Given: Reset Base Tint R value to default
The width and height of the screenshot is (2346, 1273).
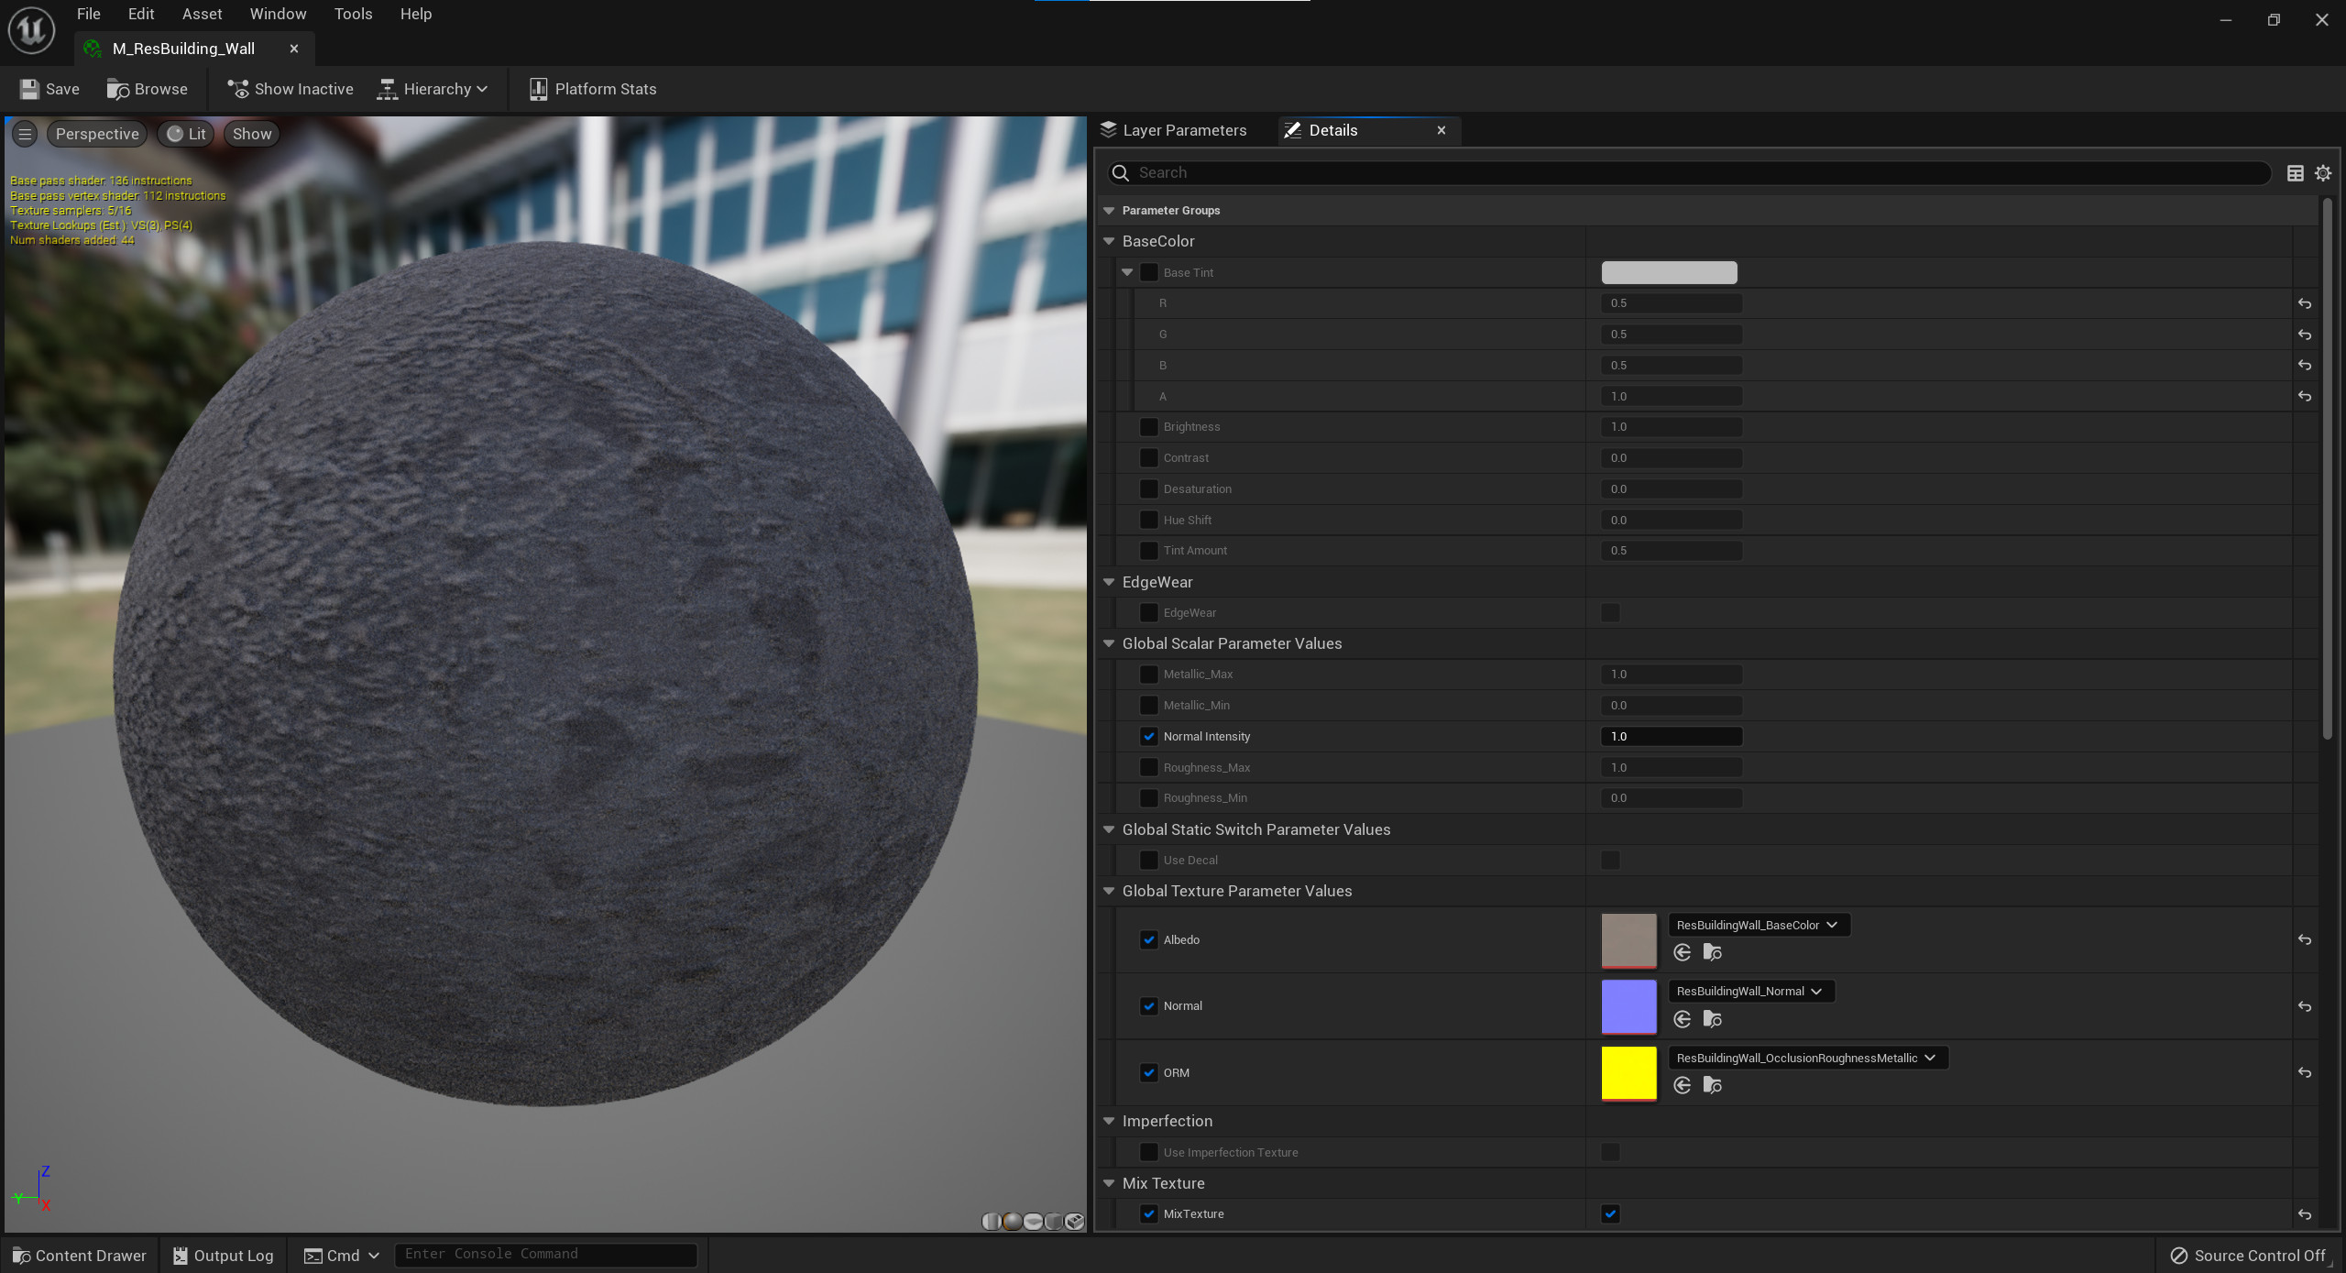Looking at the screenshot, I should (2305, 303).
